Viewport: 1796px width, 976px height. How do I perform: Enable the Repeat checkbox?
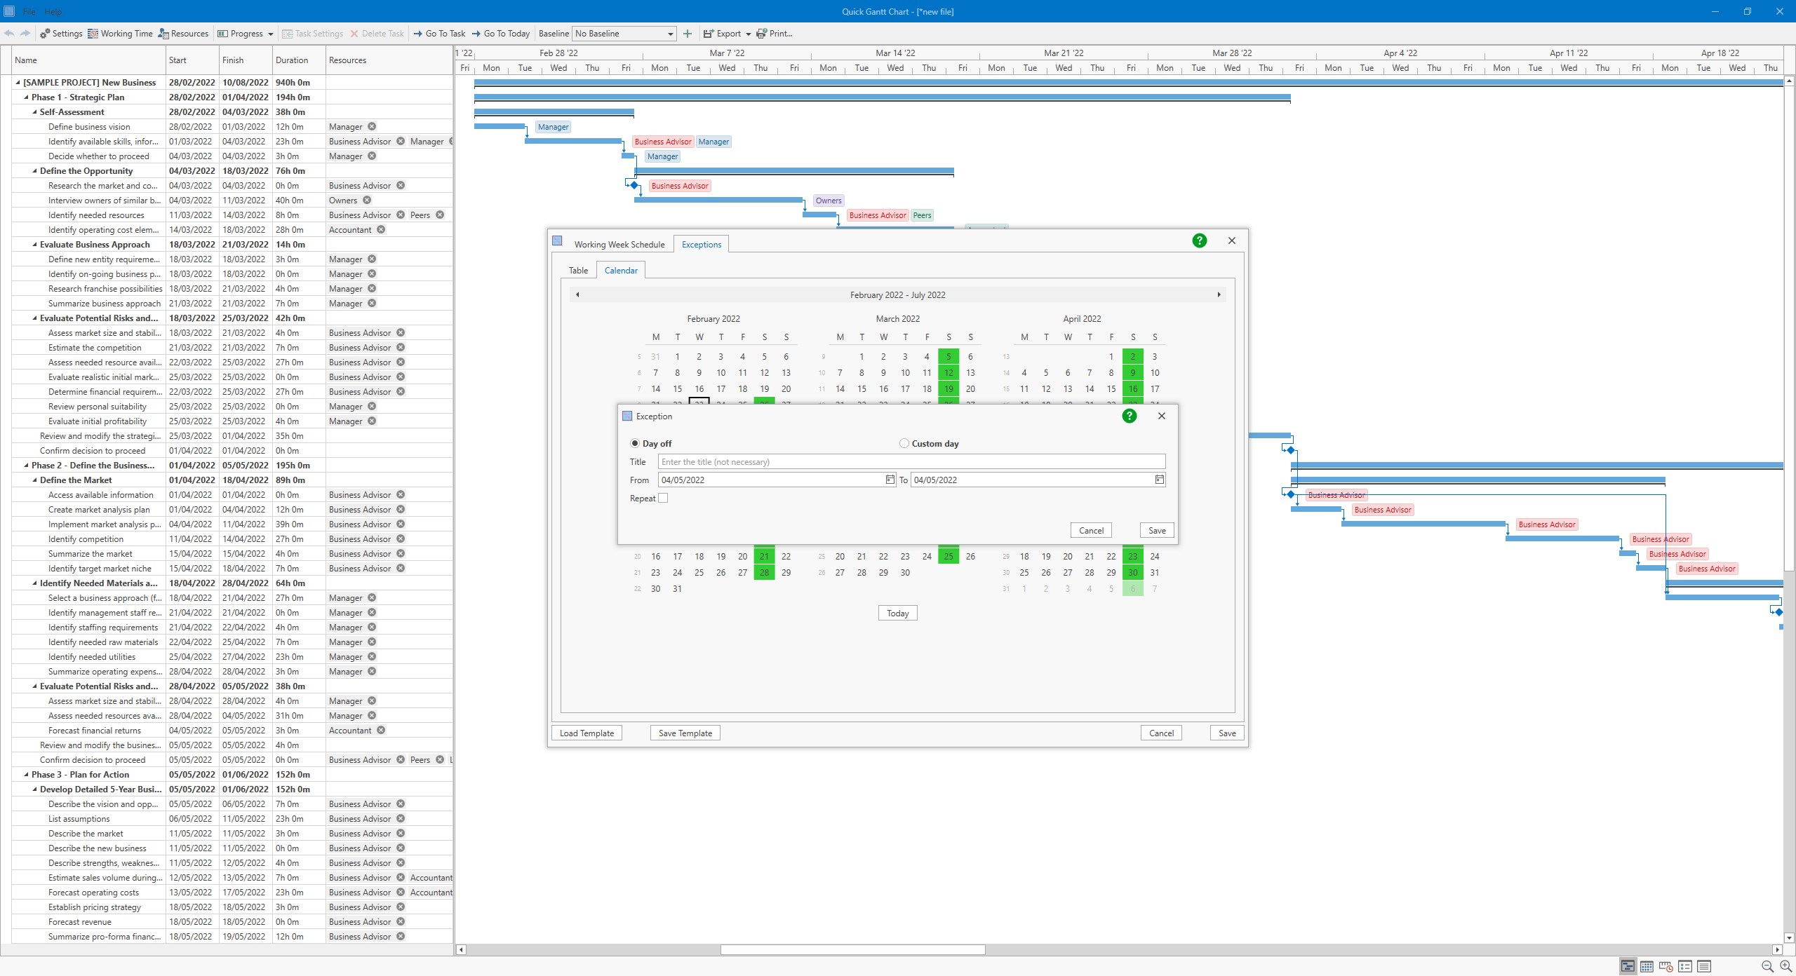tap(663, 497)
